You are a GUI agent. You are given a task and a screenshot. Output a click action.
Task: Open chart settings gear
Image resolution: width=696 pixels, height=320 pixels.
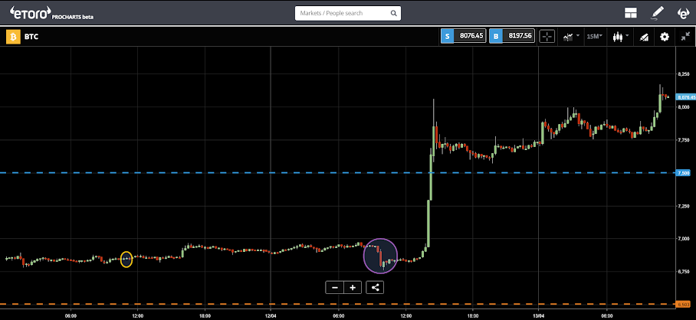pos(664,37)
